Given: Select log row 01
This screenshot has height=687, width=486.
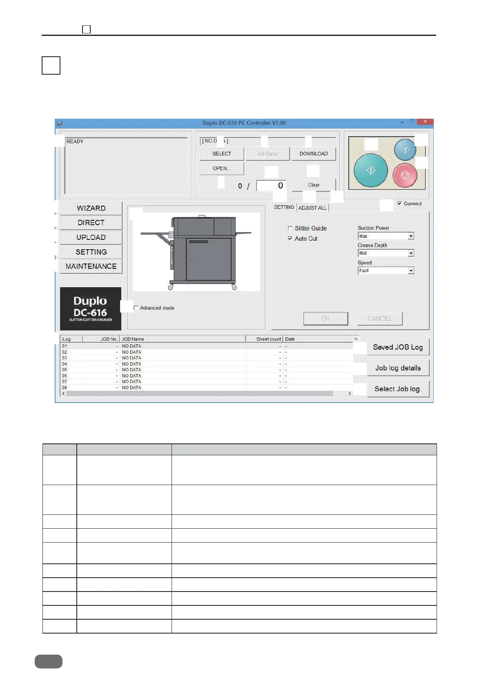Looking at the screenshot, I should pos(207,346).
